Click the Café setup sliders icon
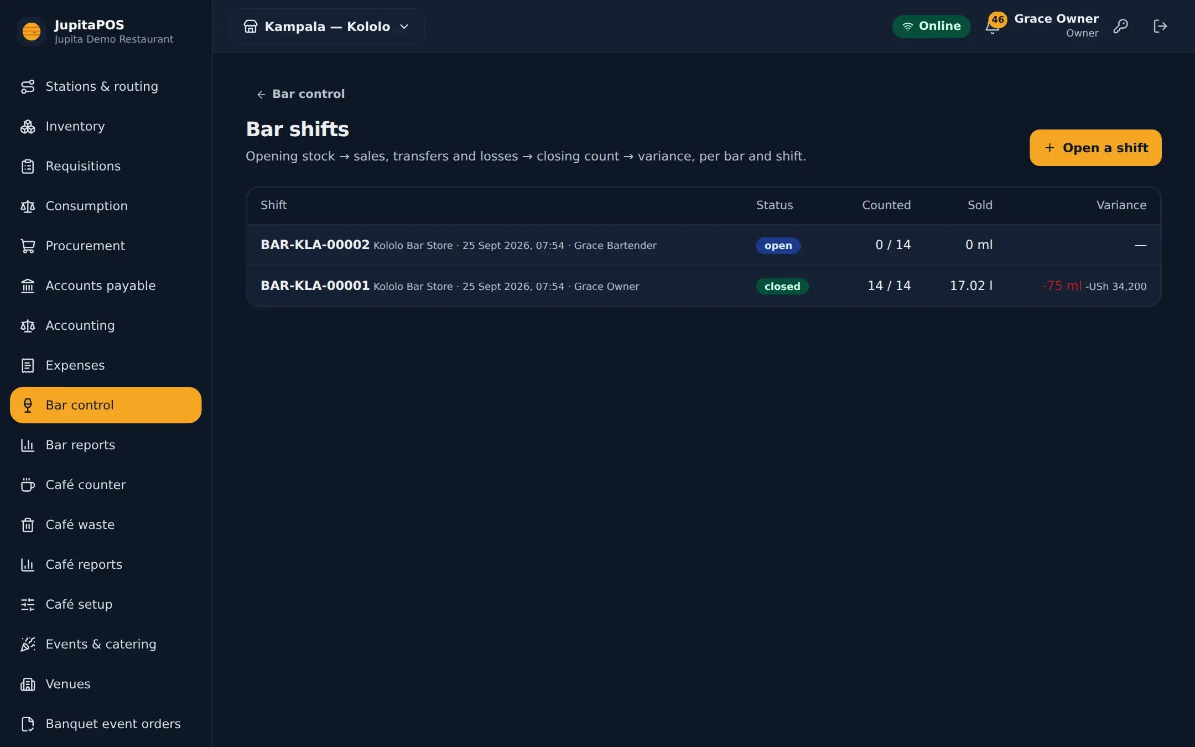Image resolution: width=1195 pixels, height=747 pixels. coord(28,604)
